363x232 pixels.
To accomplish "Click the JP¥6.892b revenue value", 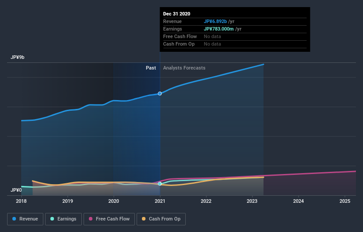I will (215, 21).
